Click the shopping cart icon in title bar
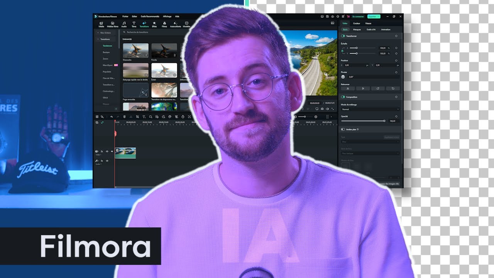Viewport: 494px width, 278px height. (x=348, y=17)
